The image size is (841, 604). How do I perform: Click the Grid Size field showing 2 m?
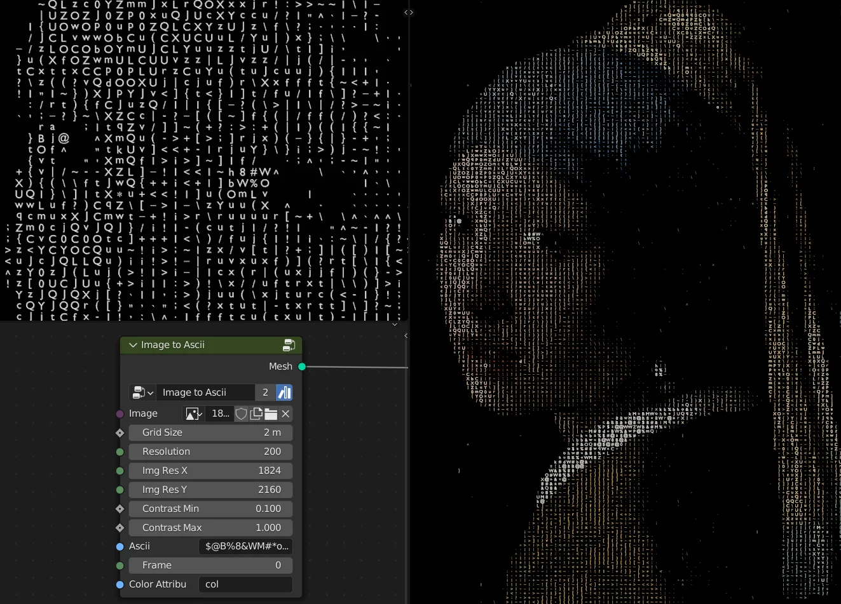point(210,433)
